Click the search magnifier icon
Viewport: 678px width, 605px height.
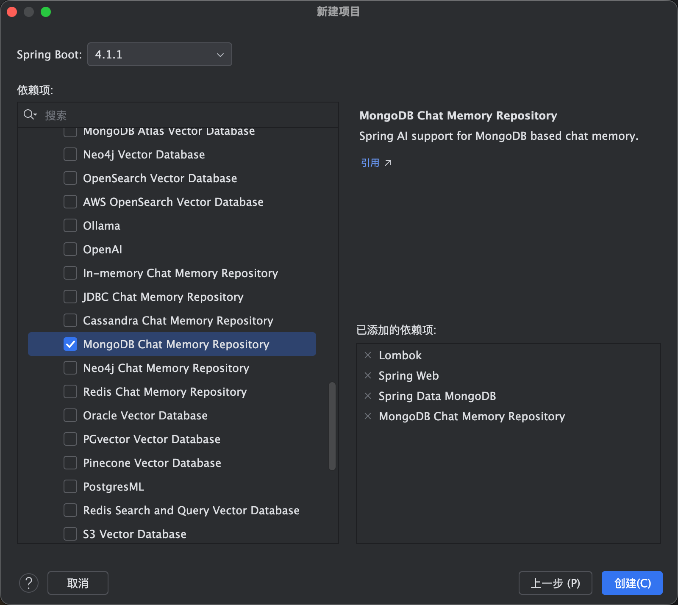tap(30, 114)
